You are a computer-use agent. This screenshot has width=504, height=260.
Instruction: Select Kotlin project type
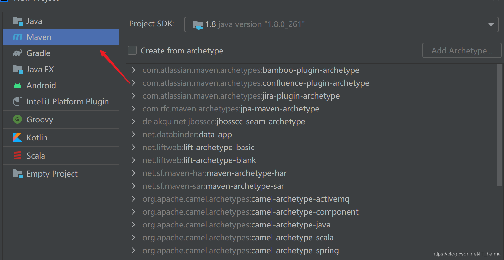click(x=61, y=138)
